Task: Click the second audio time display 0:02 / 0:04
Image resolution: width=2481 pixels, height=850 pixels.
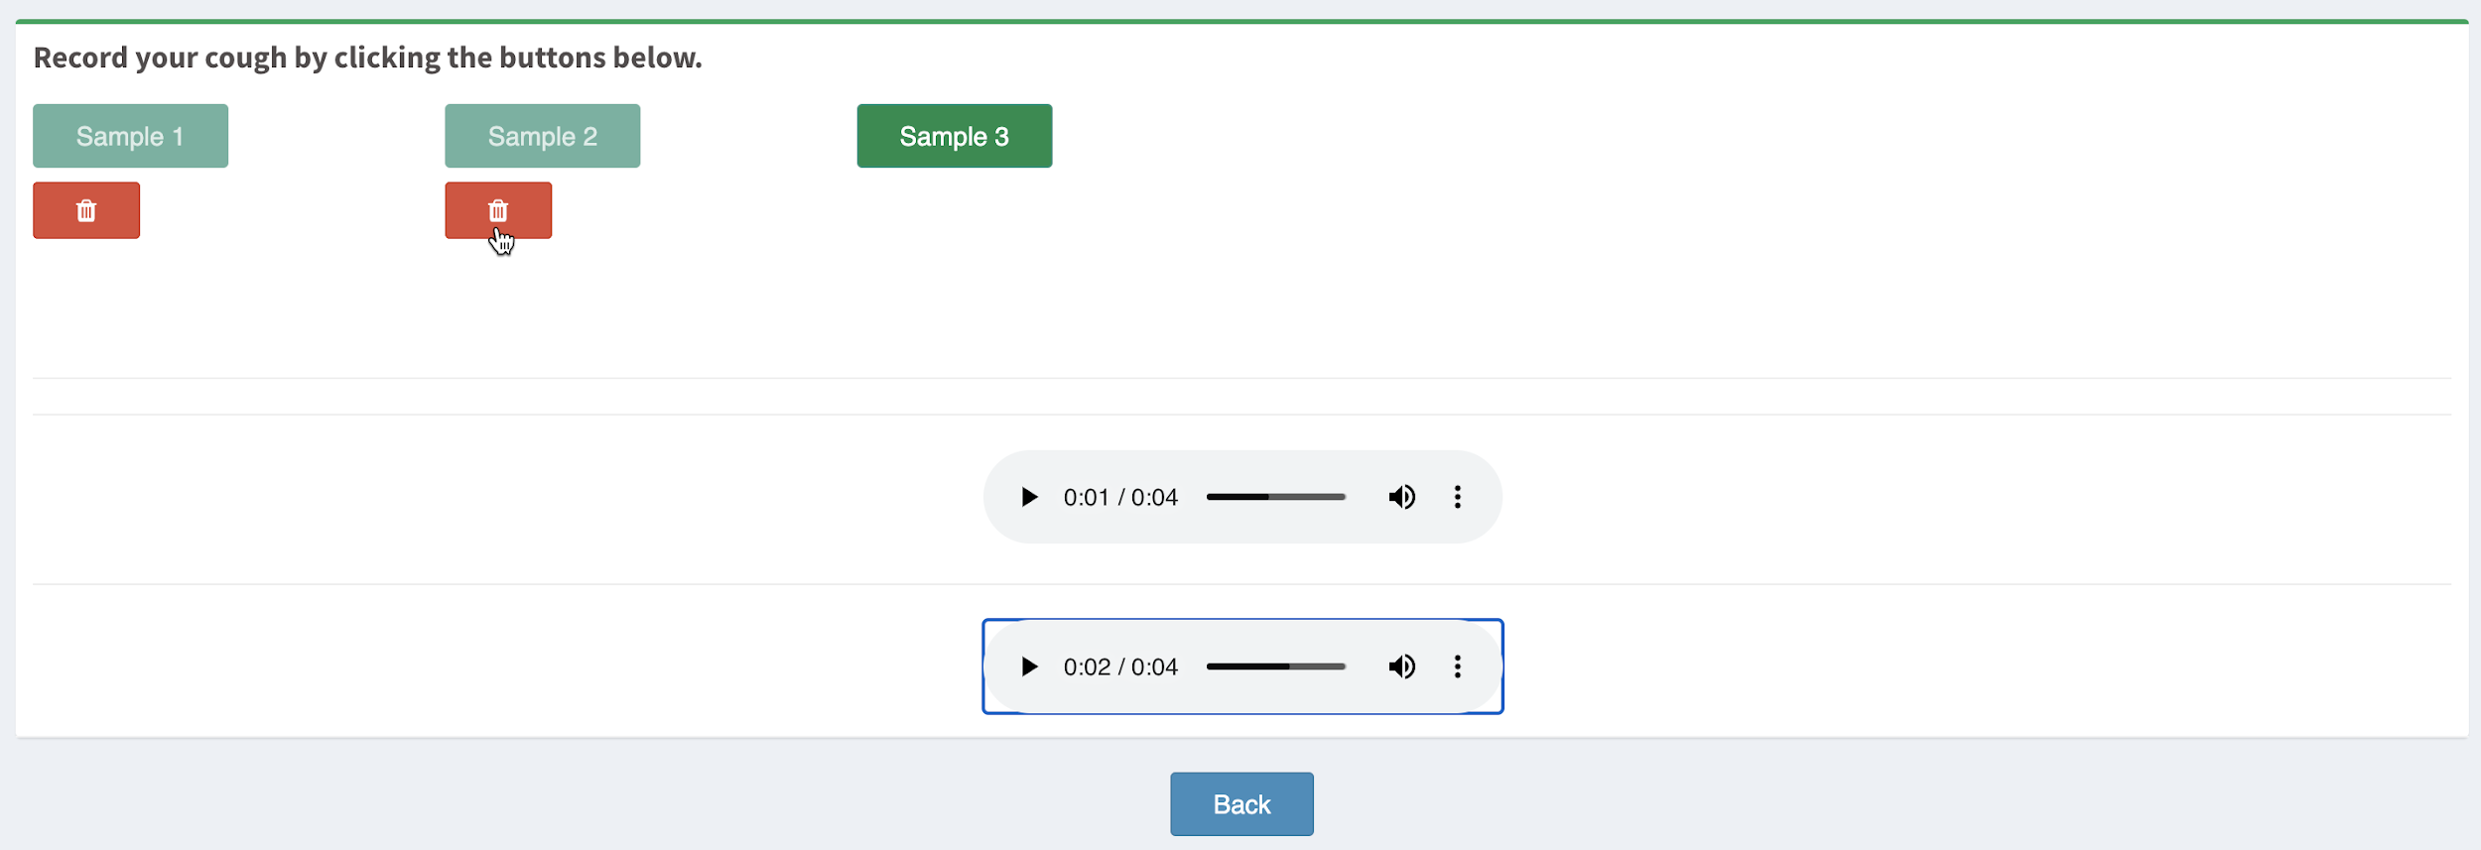Action: click(1120, 667)
